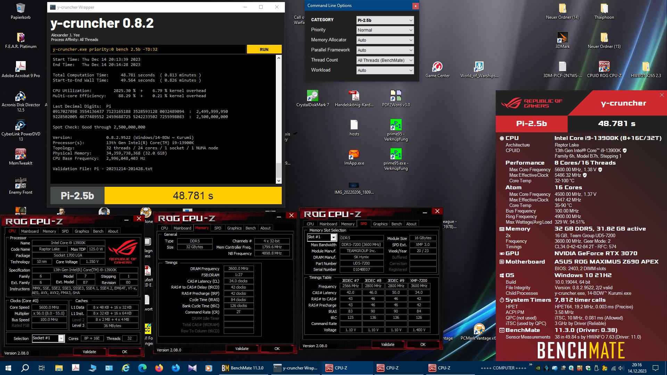Open the SPD tab in left CPU-Z window
667x375 pixels.
click(x=65, y=231)
